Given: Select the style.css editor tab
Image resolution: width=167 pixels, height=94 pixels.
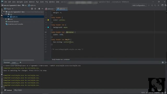Looking at the screenshot, I should (x=62, y=9).
